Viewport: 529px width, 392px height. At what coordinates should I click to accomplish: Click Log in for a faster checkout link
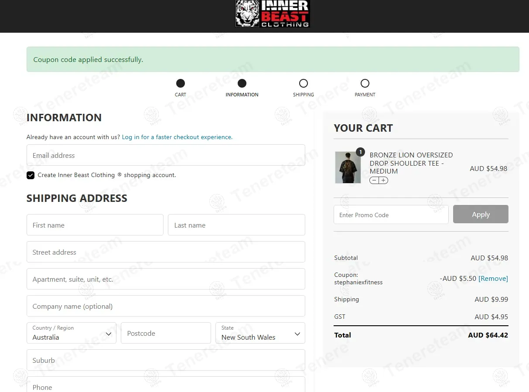point(177,137)
